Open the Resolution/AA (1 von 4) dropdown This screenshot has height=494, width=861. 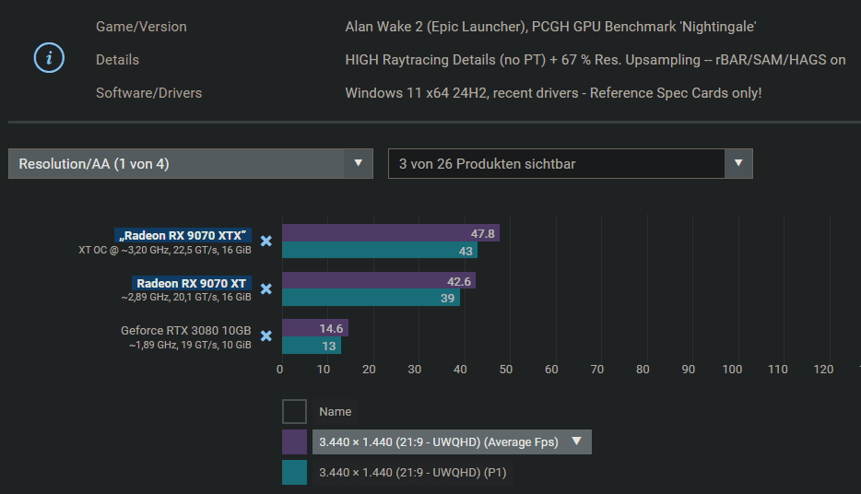pos(191,163)
